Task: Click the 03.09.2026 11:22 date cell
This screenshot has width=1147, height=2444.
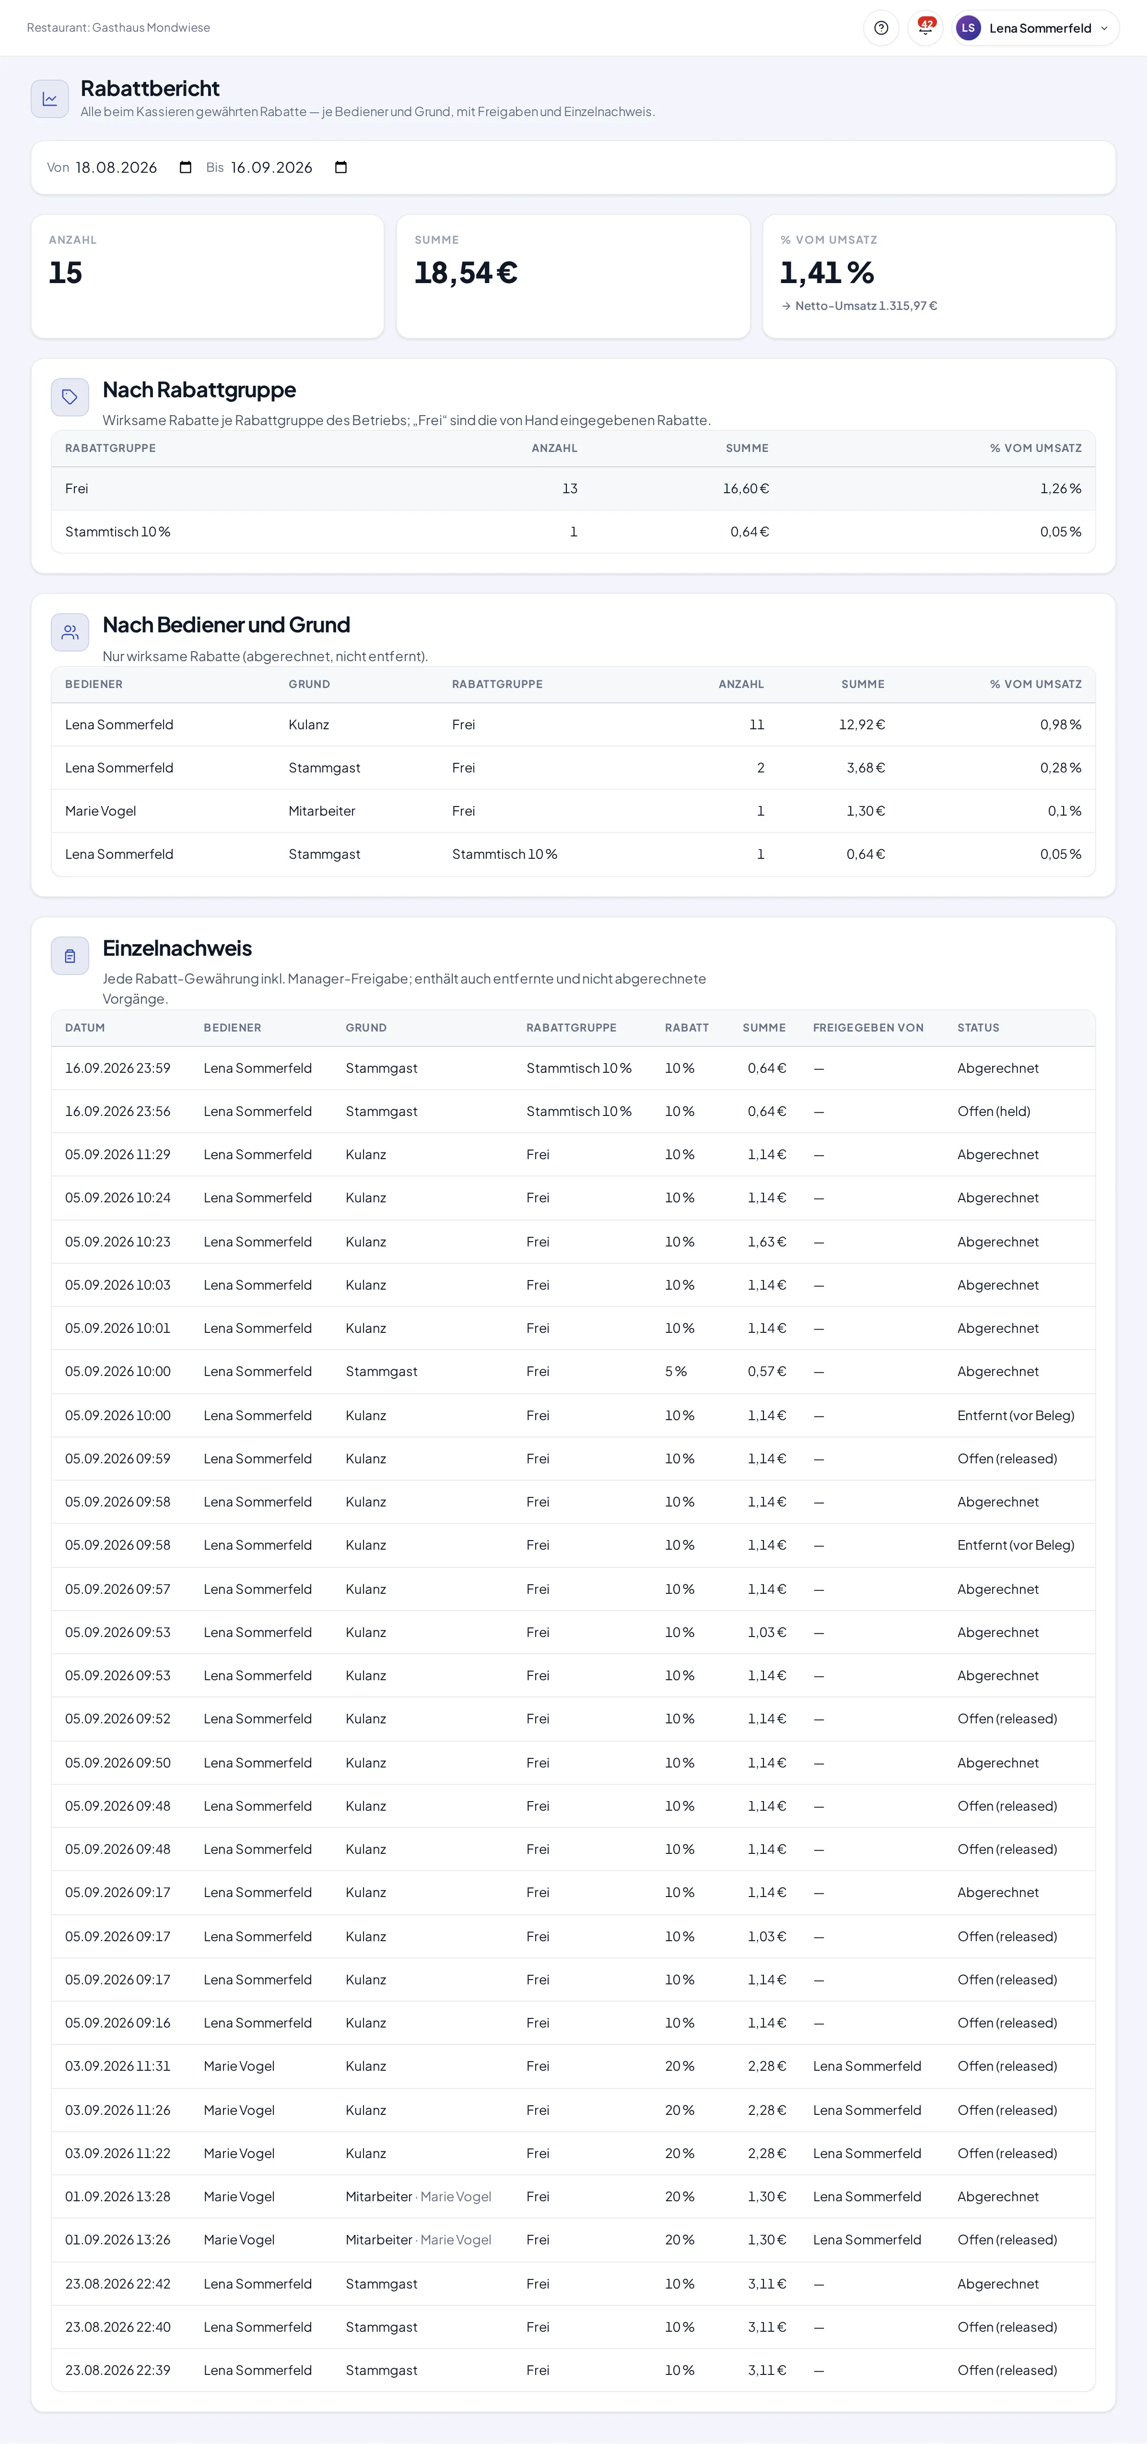Action: tap(117, 2154)
